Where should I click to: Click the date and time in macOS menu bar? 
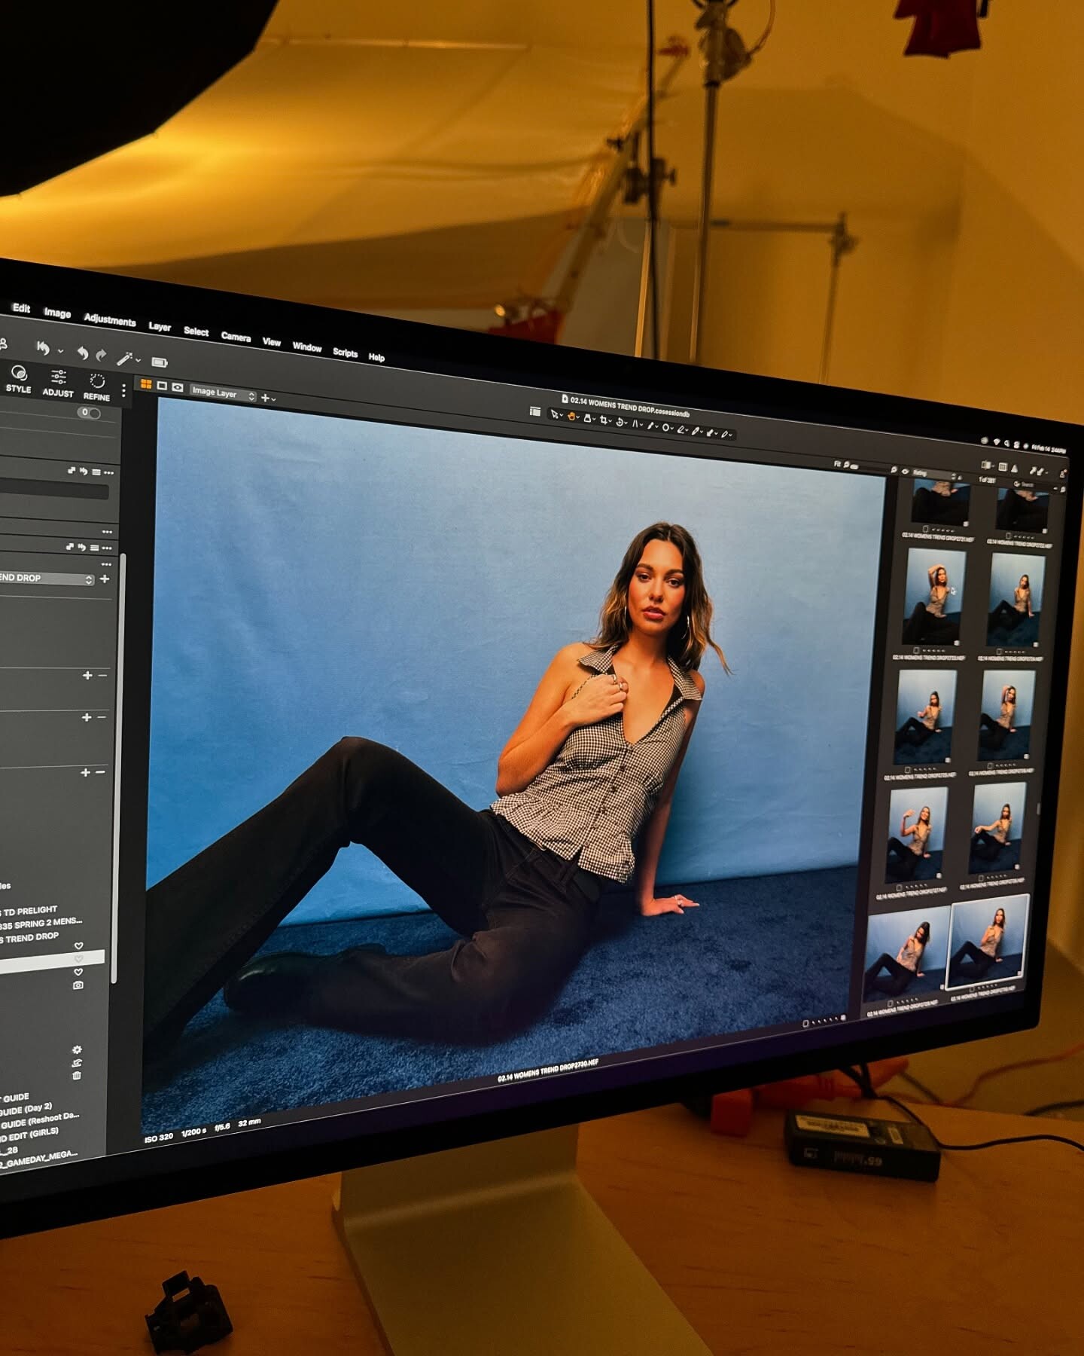[x=1049, y=449]
